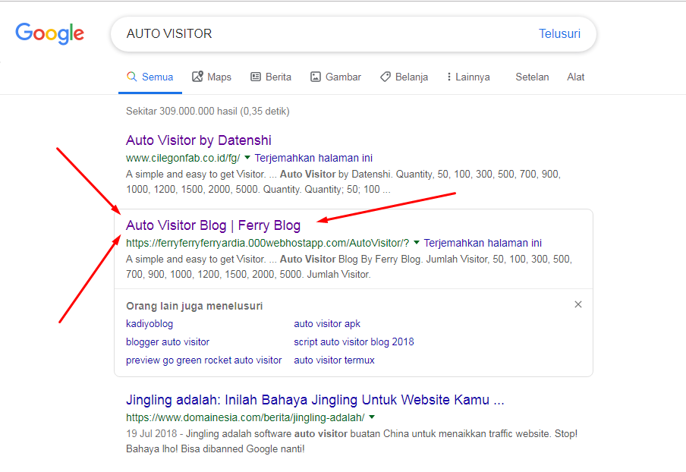686x472 pixels.
Task: Click Terjemahkan halaman ini for Ferry Blog result
Action: (483, 243)
